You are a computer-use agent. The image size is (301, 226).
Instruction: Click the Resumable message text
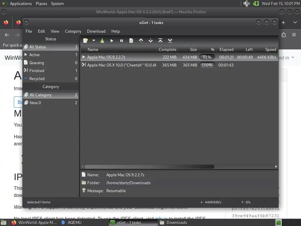coord(116,191)
